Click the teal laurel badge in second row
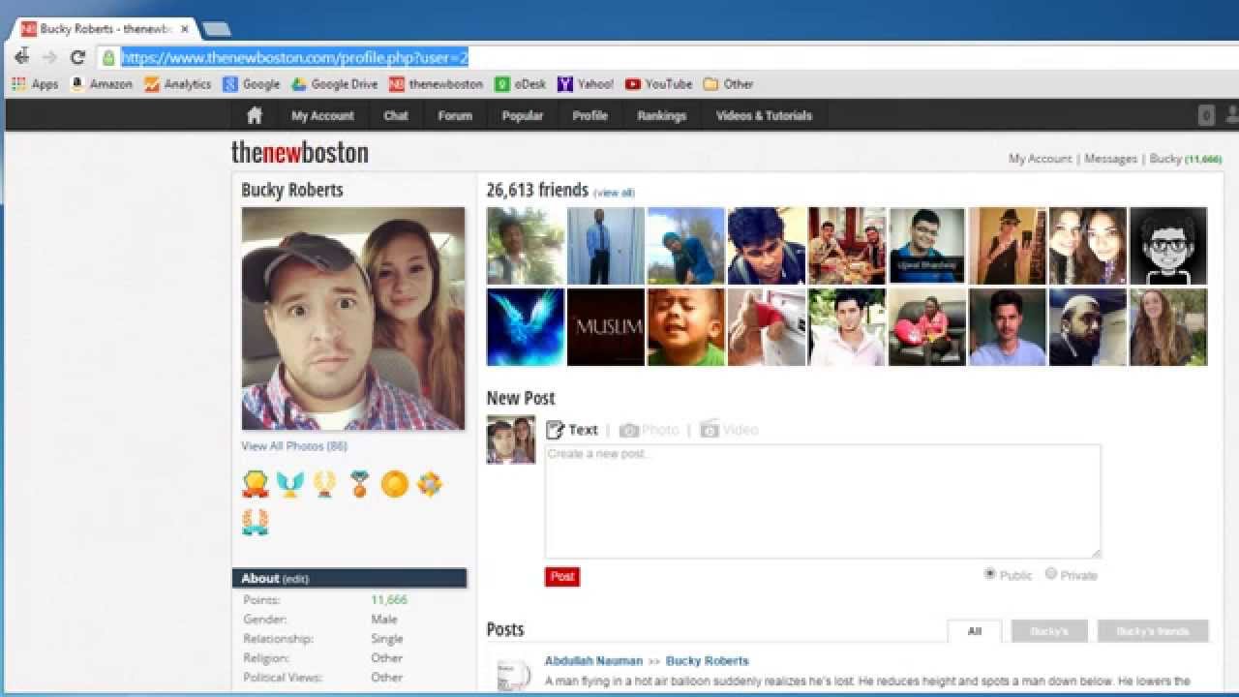 (255, 522)
